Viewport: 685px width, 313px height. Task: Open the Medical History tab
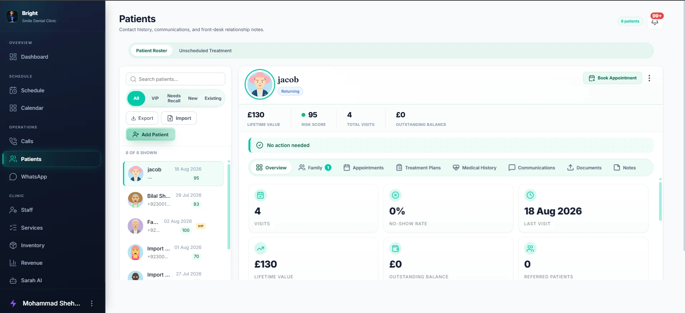click(475, 168)
